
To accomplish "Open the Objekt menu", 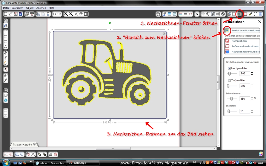I will tap(30, 8).
